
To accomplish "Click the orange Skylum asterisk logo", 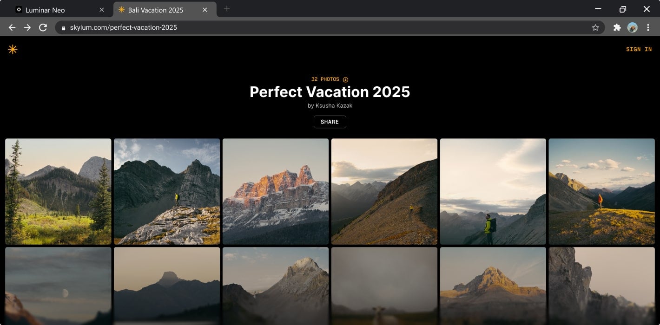I will (13, 49).
